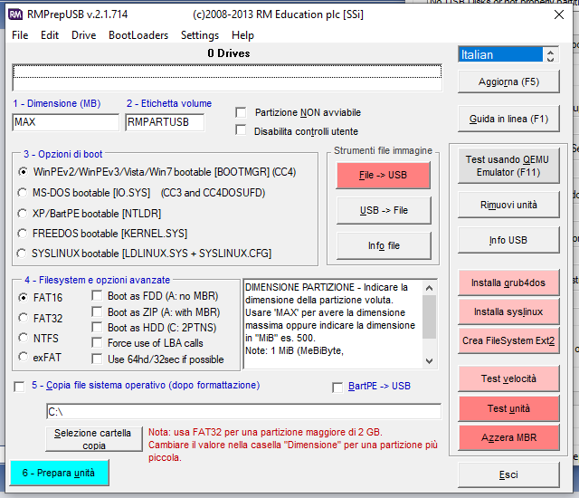Click the help text scrollbar thumb
This screenshot has height=498, width=579.
(x=429, y=317)
